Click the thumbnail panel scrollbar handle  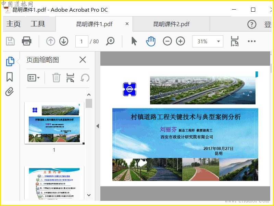tap(89, 103)
